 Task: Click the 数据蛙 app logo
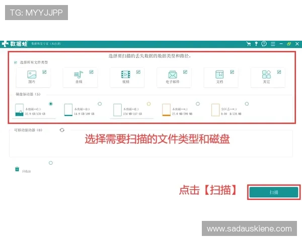click(15, 44)
